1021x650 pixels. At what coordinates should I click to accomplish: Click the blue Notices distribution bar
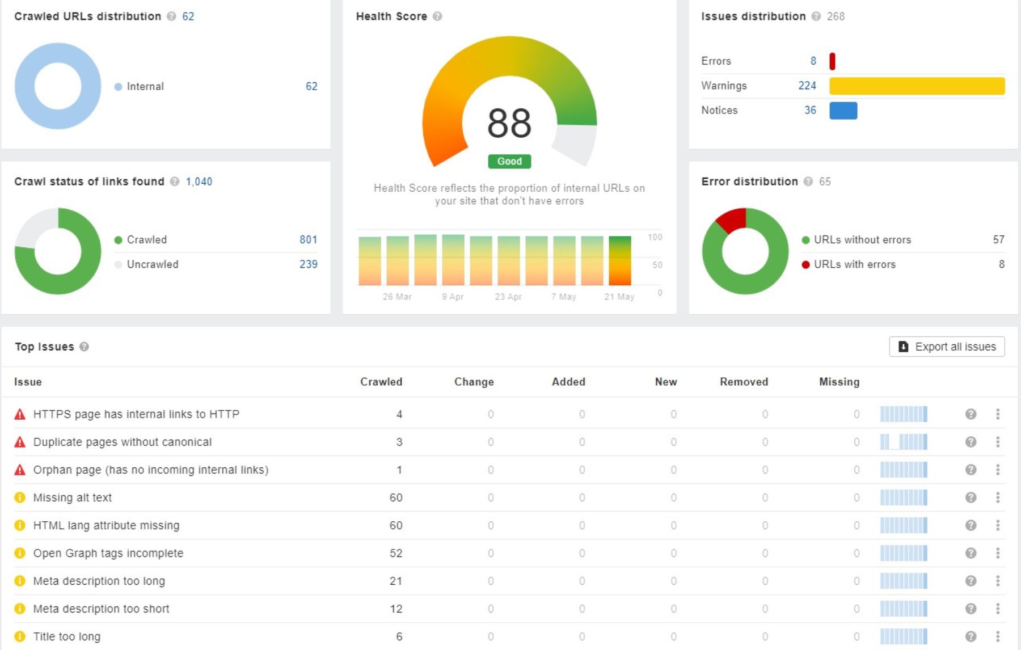(843, 111)
